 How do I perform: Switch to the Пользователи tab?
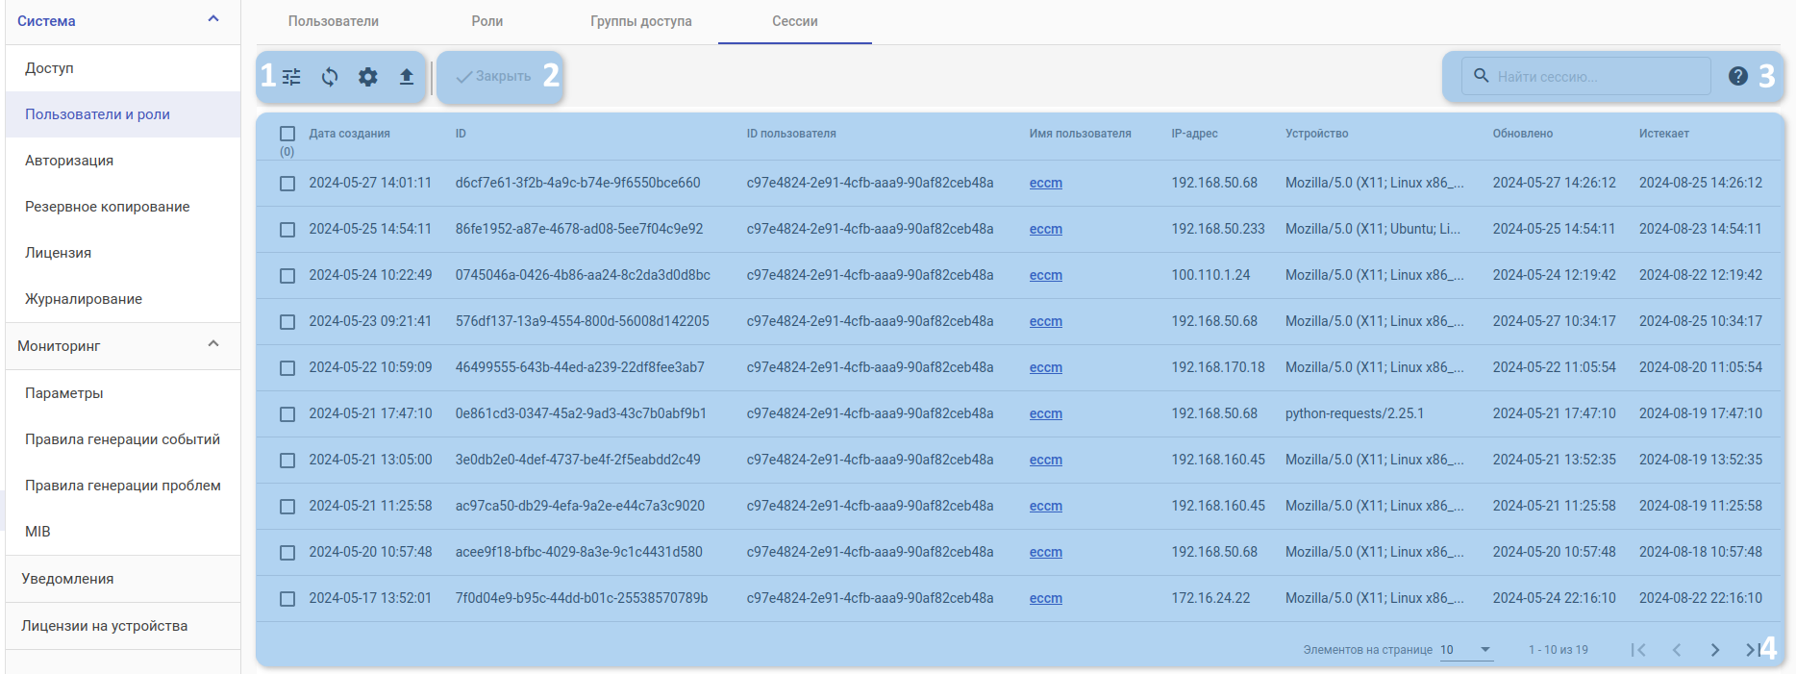(334, 21)
